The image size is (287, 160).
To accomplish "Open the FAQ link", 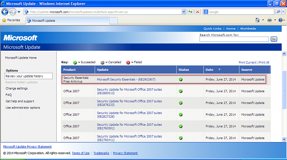I will [x=8, y=95].
